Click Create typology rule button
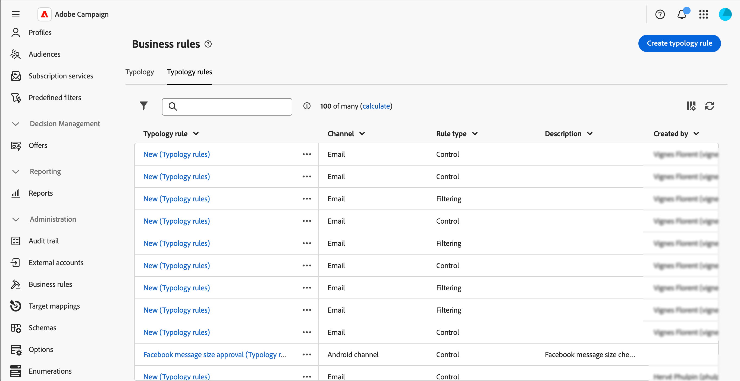 (x=679, y=43)
